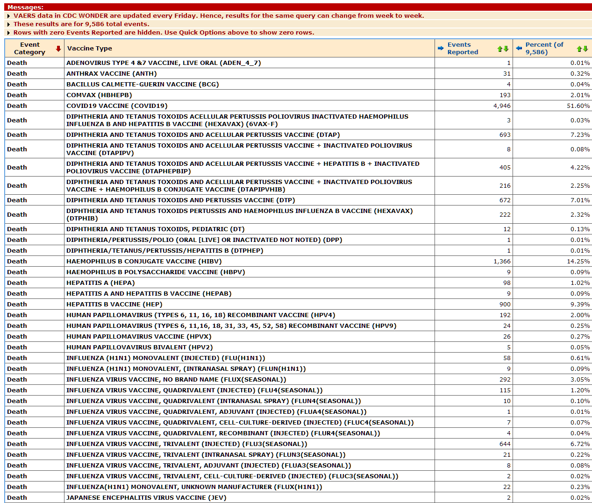
Task: Expand the zero Events Reported rows message
Action: tap(9, 33)
